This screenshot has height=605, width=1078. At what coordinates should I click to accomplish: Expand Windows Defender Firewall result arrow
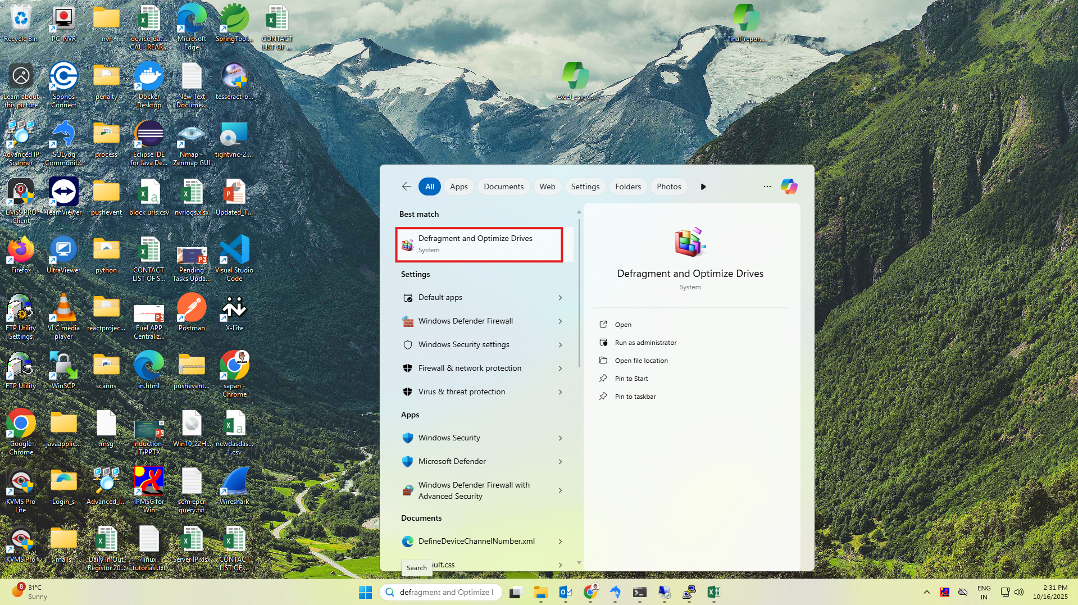pyautogui.click(x=560, y=321)
